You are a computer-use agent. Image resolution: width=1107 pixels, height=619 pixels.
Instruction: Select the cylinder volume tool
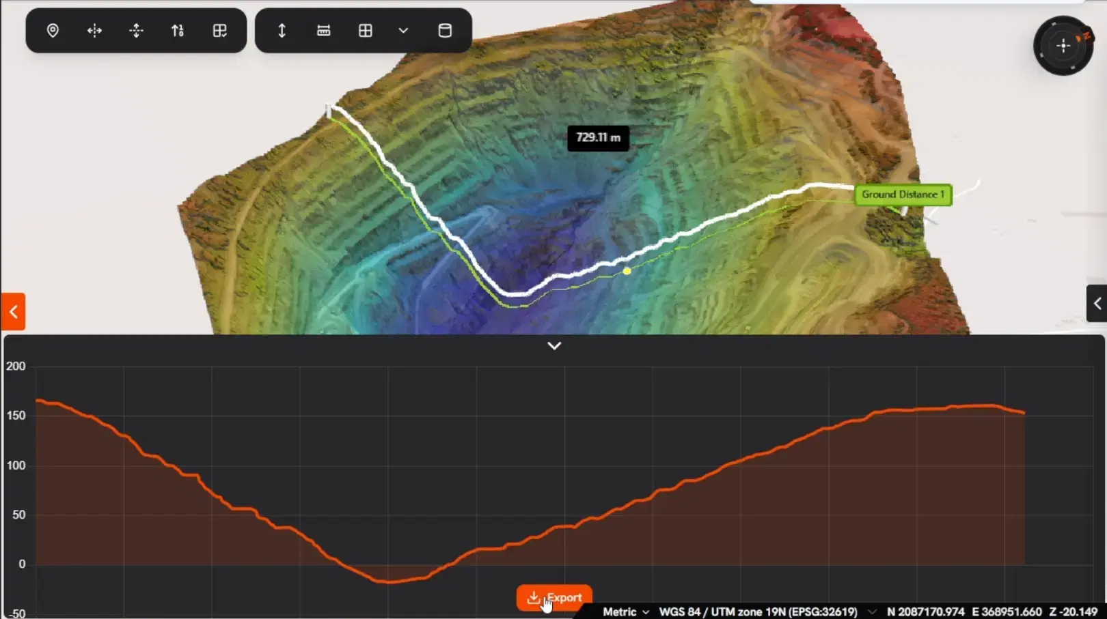(445, 31)
